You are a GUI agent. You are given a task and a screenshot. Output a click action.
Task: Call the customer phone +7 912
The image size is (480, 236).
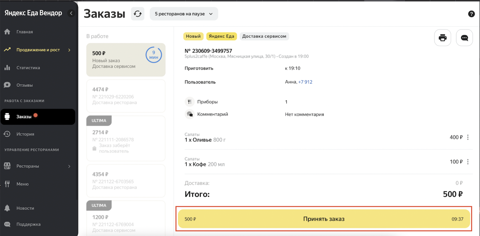(x=305, y=82)
